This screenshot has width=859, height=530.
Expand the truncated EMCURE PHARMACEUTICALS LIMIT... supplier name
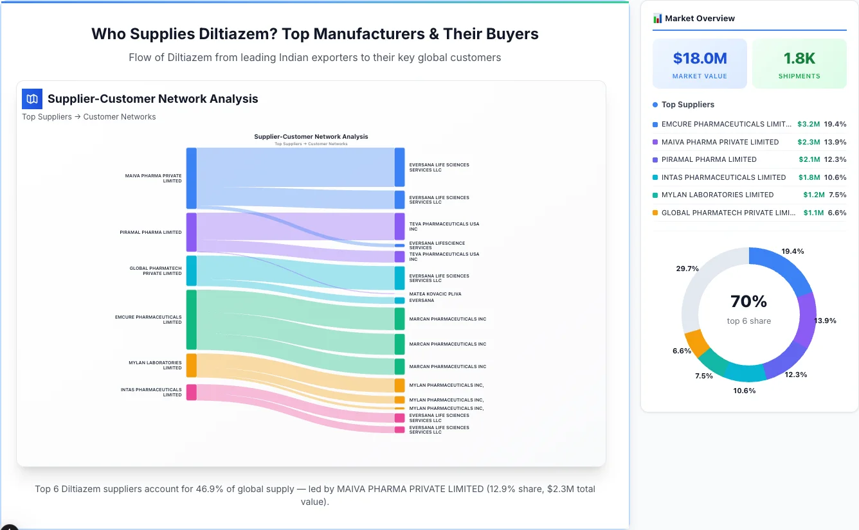coord(727,124)
